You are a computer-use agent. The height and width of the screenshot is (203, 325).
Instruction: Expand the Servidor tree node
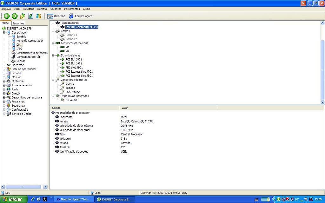[4, 73]
